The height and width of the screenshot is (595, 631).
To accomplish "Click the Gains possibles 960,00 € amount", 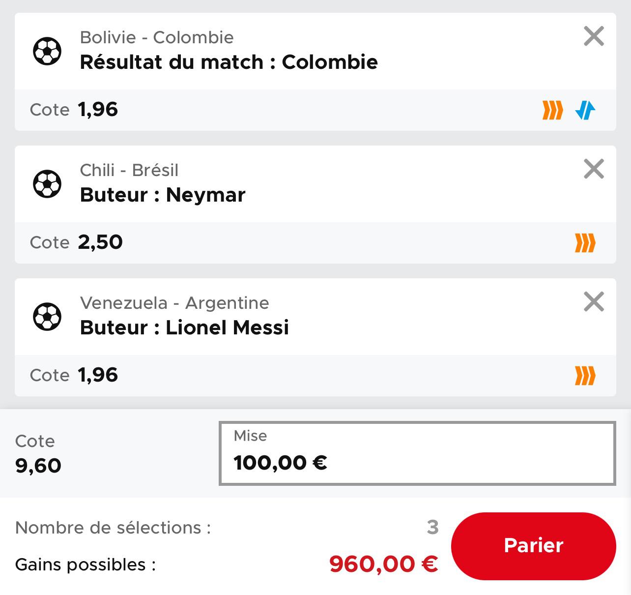I will click(384, 564).
